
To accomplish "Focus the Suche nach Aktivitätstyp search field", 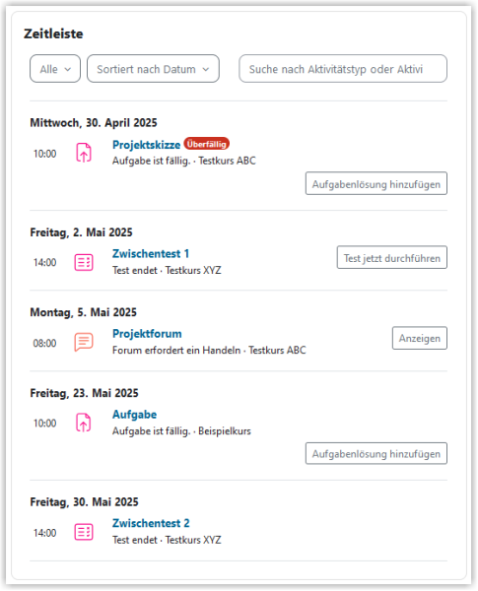I will (x=343, y=69).
